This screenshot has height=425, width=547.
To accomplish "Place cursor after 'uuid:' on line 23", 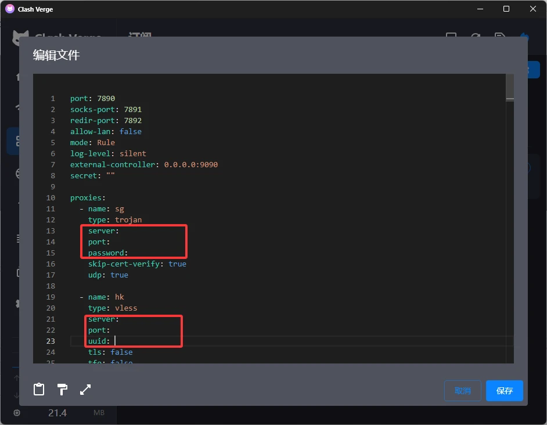I will click(116, 341).
